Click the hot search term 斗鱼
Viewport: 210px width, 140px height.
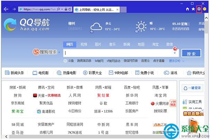tap(71, 61)
